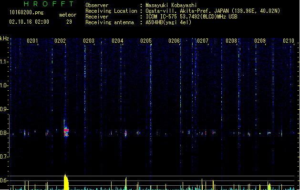Image resolution: width=300 pixels, height=190 pixels.
Task: Click the 0205 time marker
Action: [146, 41]
